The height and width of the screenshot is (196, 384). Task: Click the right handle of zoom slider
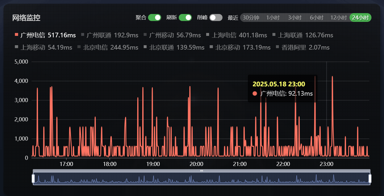point(370,178)
